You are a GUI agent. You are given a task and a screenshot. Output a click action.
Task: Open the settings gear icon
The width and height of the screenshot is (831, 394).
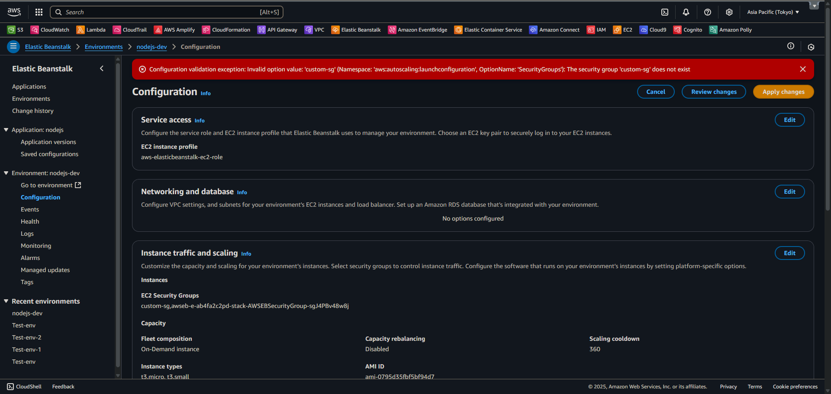click(729, 12)
